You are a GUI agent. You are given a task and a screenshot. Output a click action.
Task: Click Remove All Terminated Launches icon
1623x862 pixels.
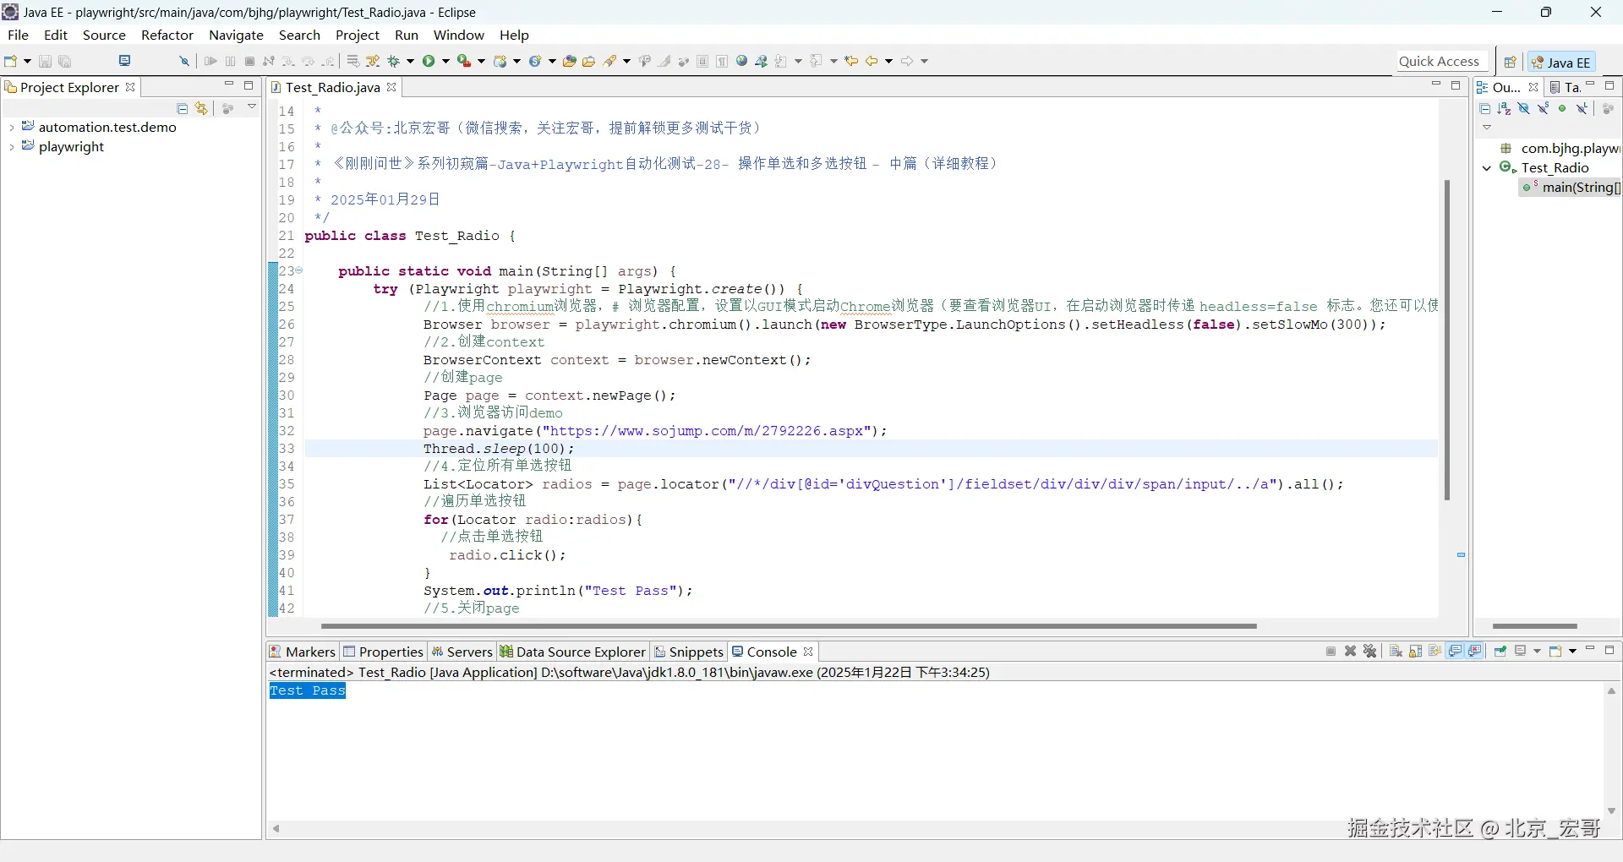coord(1370,651)
